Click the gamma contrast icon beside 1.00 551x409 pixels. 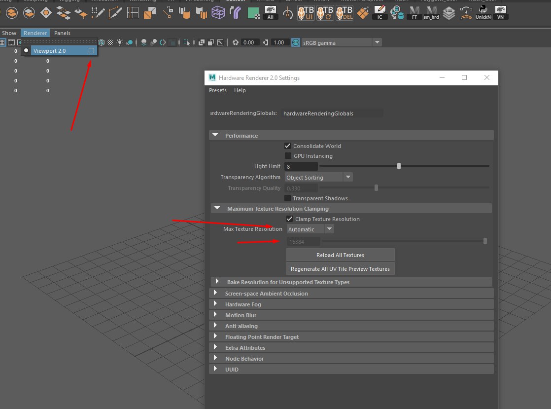click(266, 42)
